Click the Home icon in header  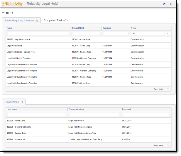pos(164,4)
